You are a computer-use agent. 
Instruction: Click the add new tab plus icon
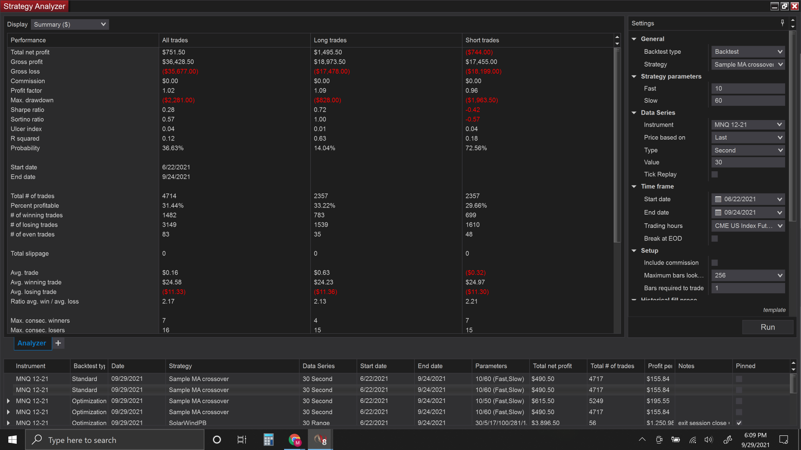[58, 343]
